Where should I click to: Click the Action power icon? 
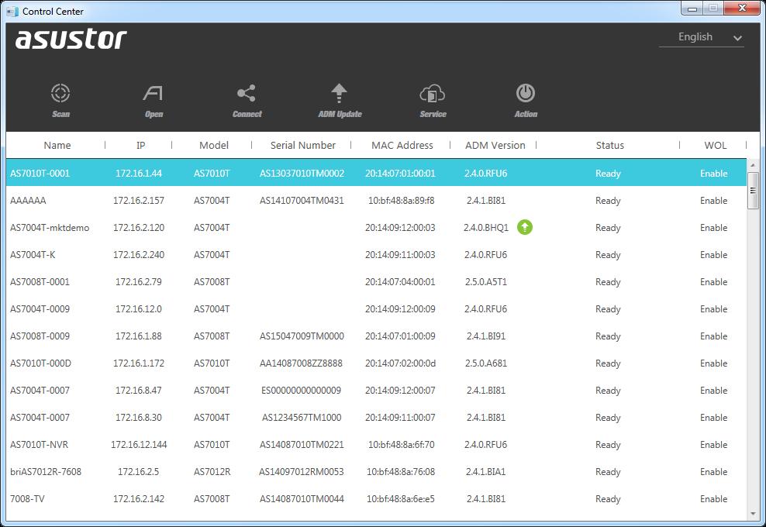point(526,93)
